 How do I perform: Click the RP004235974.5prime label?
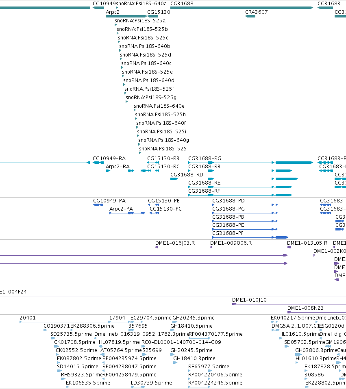point(129,359)
